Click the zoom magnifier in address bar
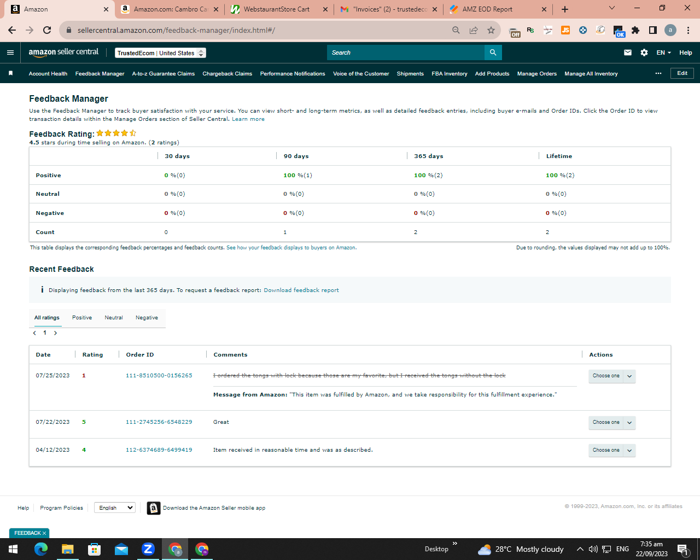This screenshot has width=700, height=560. click(x=456, y=30)
